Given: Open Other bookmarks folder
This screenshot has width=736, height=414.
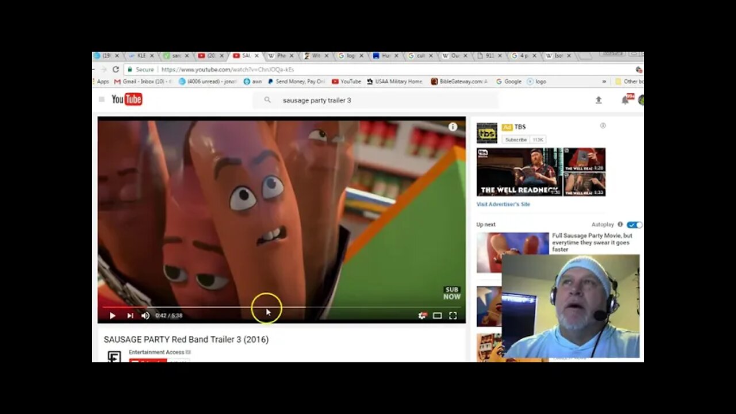Looking at the screenshot, I should (629, 82).
